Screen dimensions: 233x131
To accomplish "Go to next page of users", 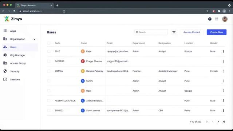I will tap(218, 122).
